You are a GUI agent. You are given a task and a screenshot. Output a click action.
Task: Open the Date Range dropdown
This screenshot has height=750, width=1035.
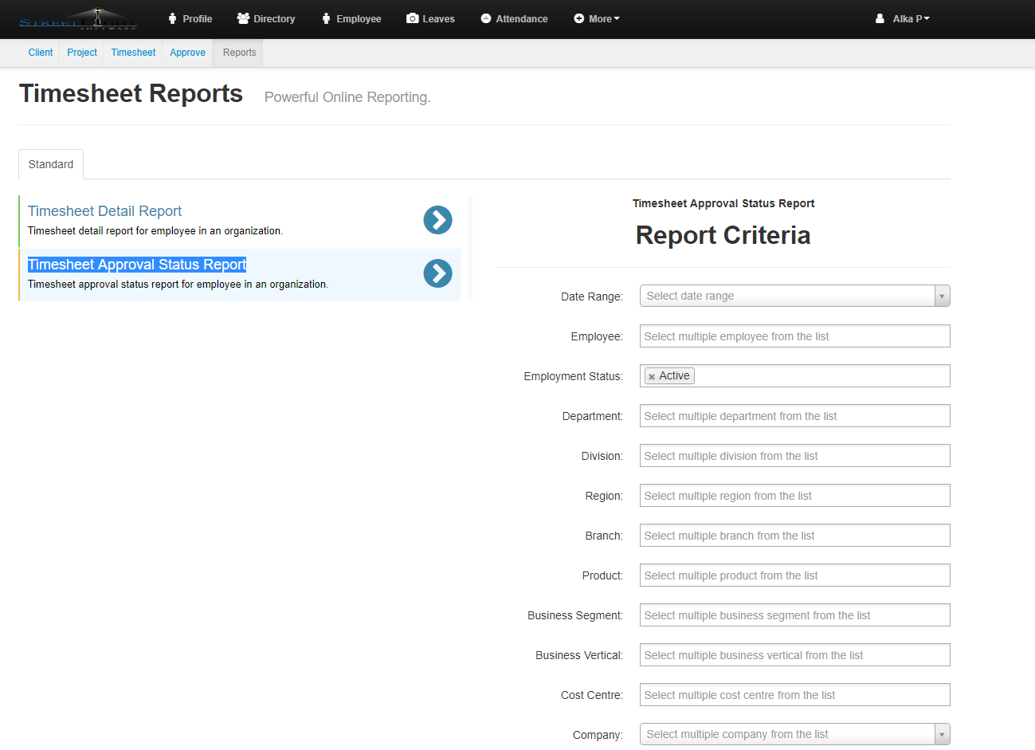(794, 296)
